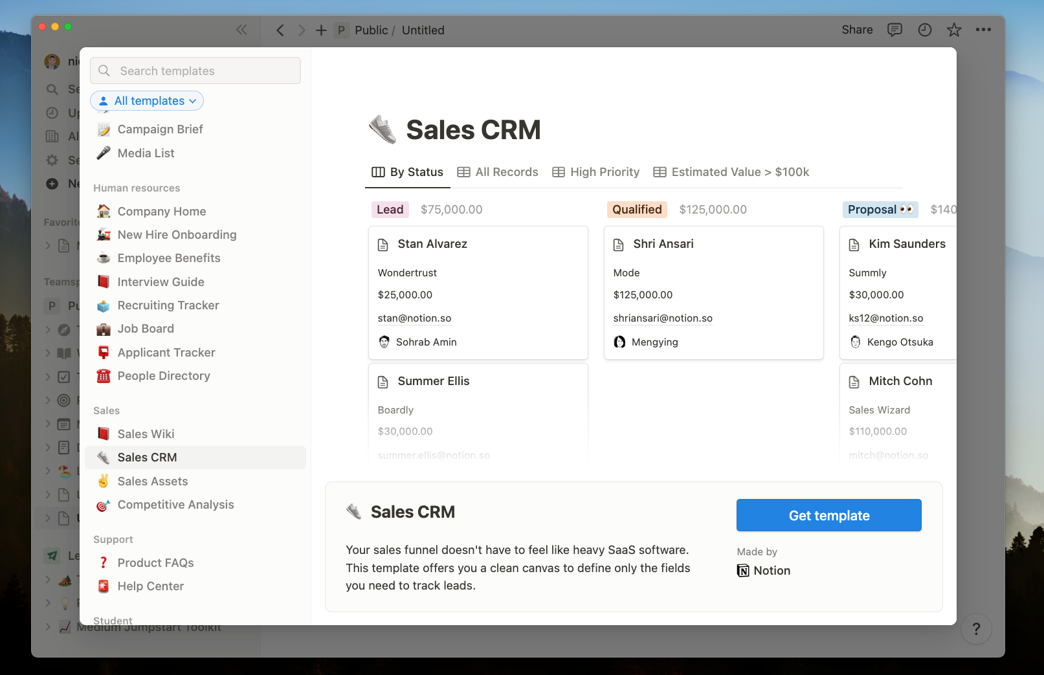Image resolution: width=1044 pixels, height=675 pixels.
Task: Select the Employee Benefits template
Action: point(195,258)
